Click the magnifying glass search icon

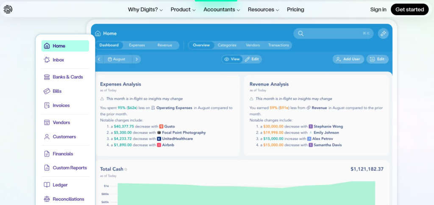[x=301, y=33]
